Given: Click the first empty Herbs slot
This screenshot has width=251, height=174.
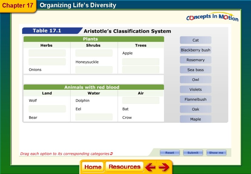Looking at the screenshot, I should pos(47,53).
